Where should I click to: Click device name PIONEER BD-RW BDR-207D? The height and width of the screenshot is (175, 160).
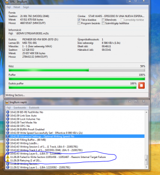point(40,39)
